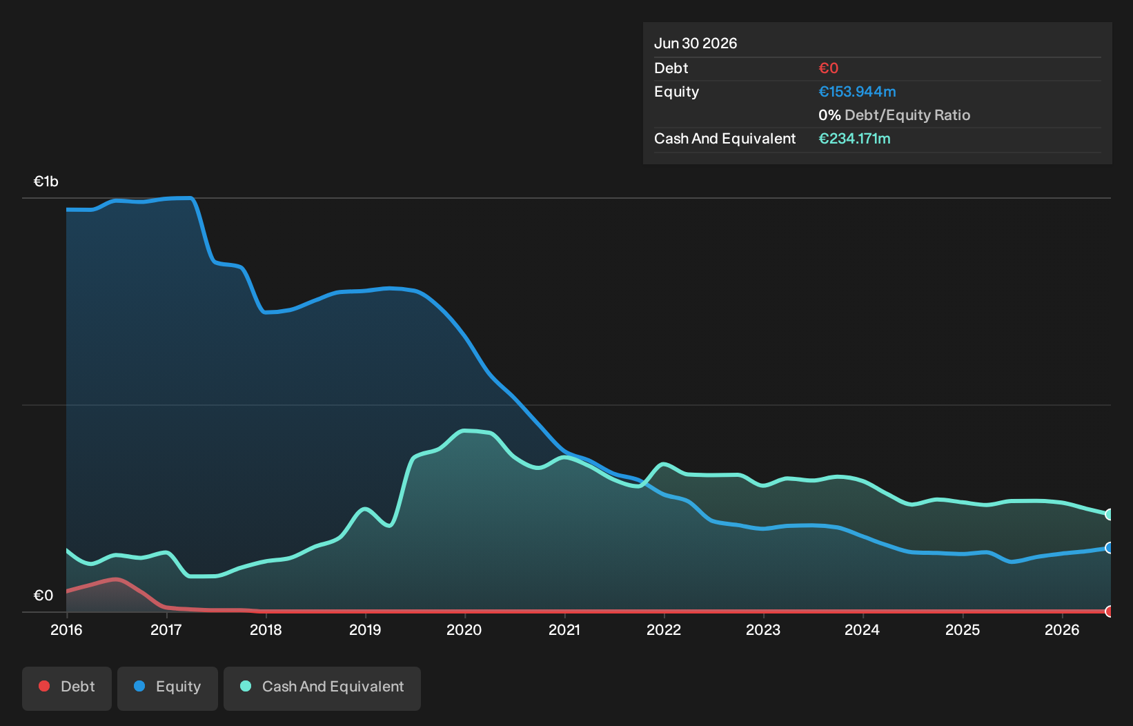Click the teal Cash And Equivalent legend dot

point(246,686)
